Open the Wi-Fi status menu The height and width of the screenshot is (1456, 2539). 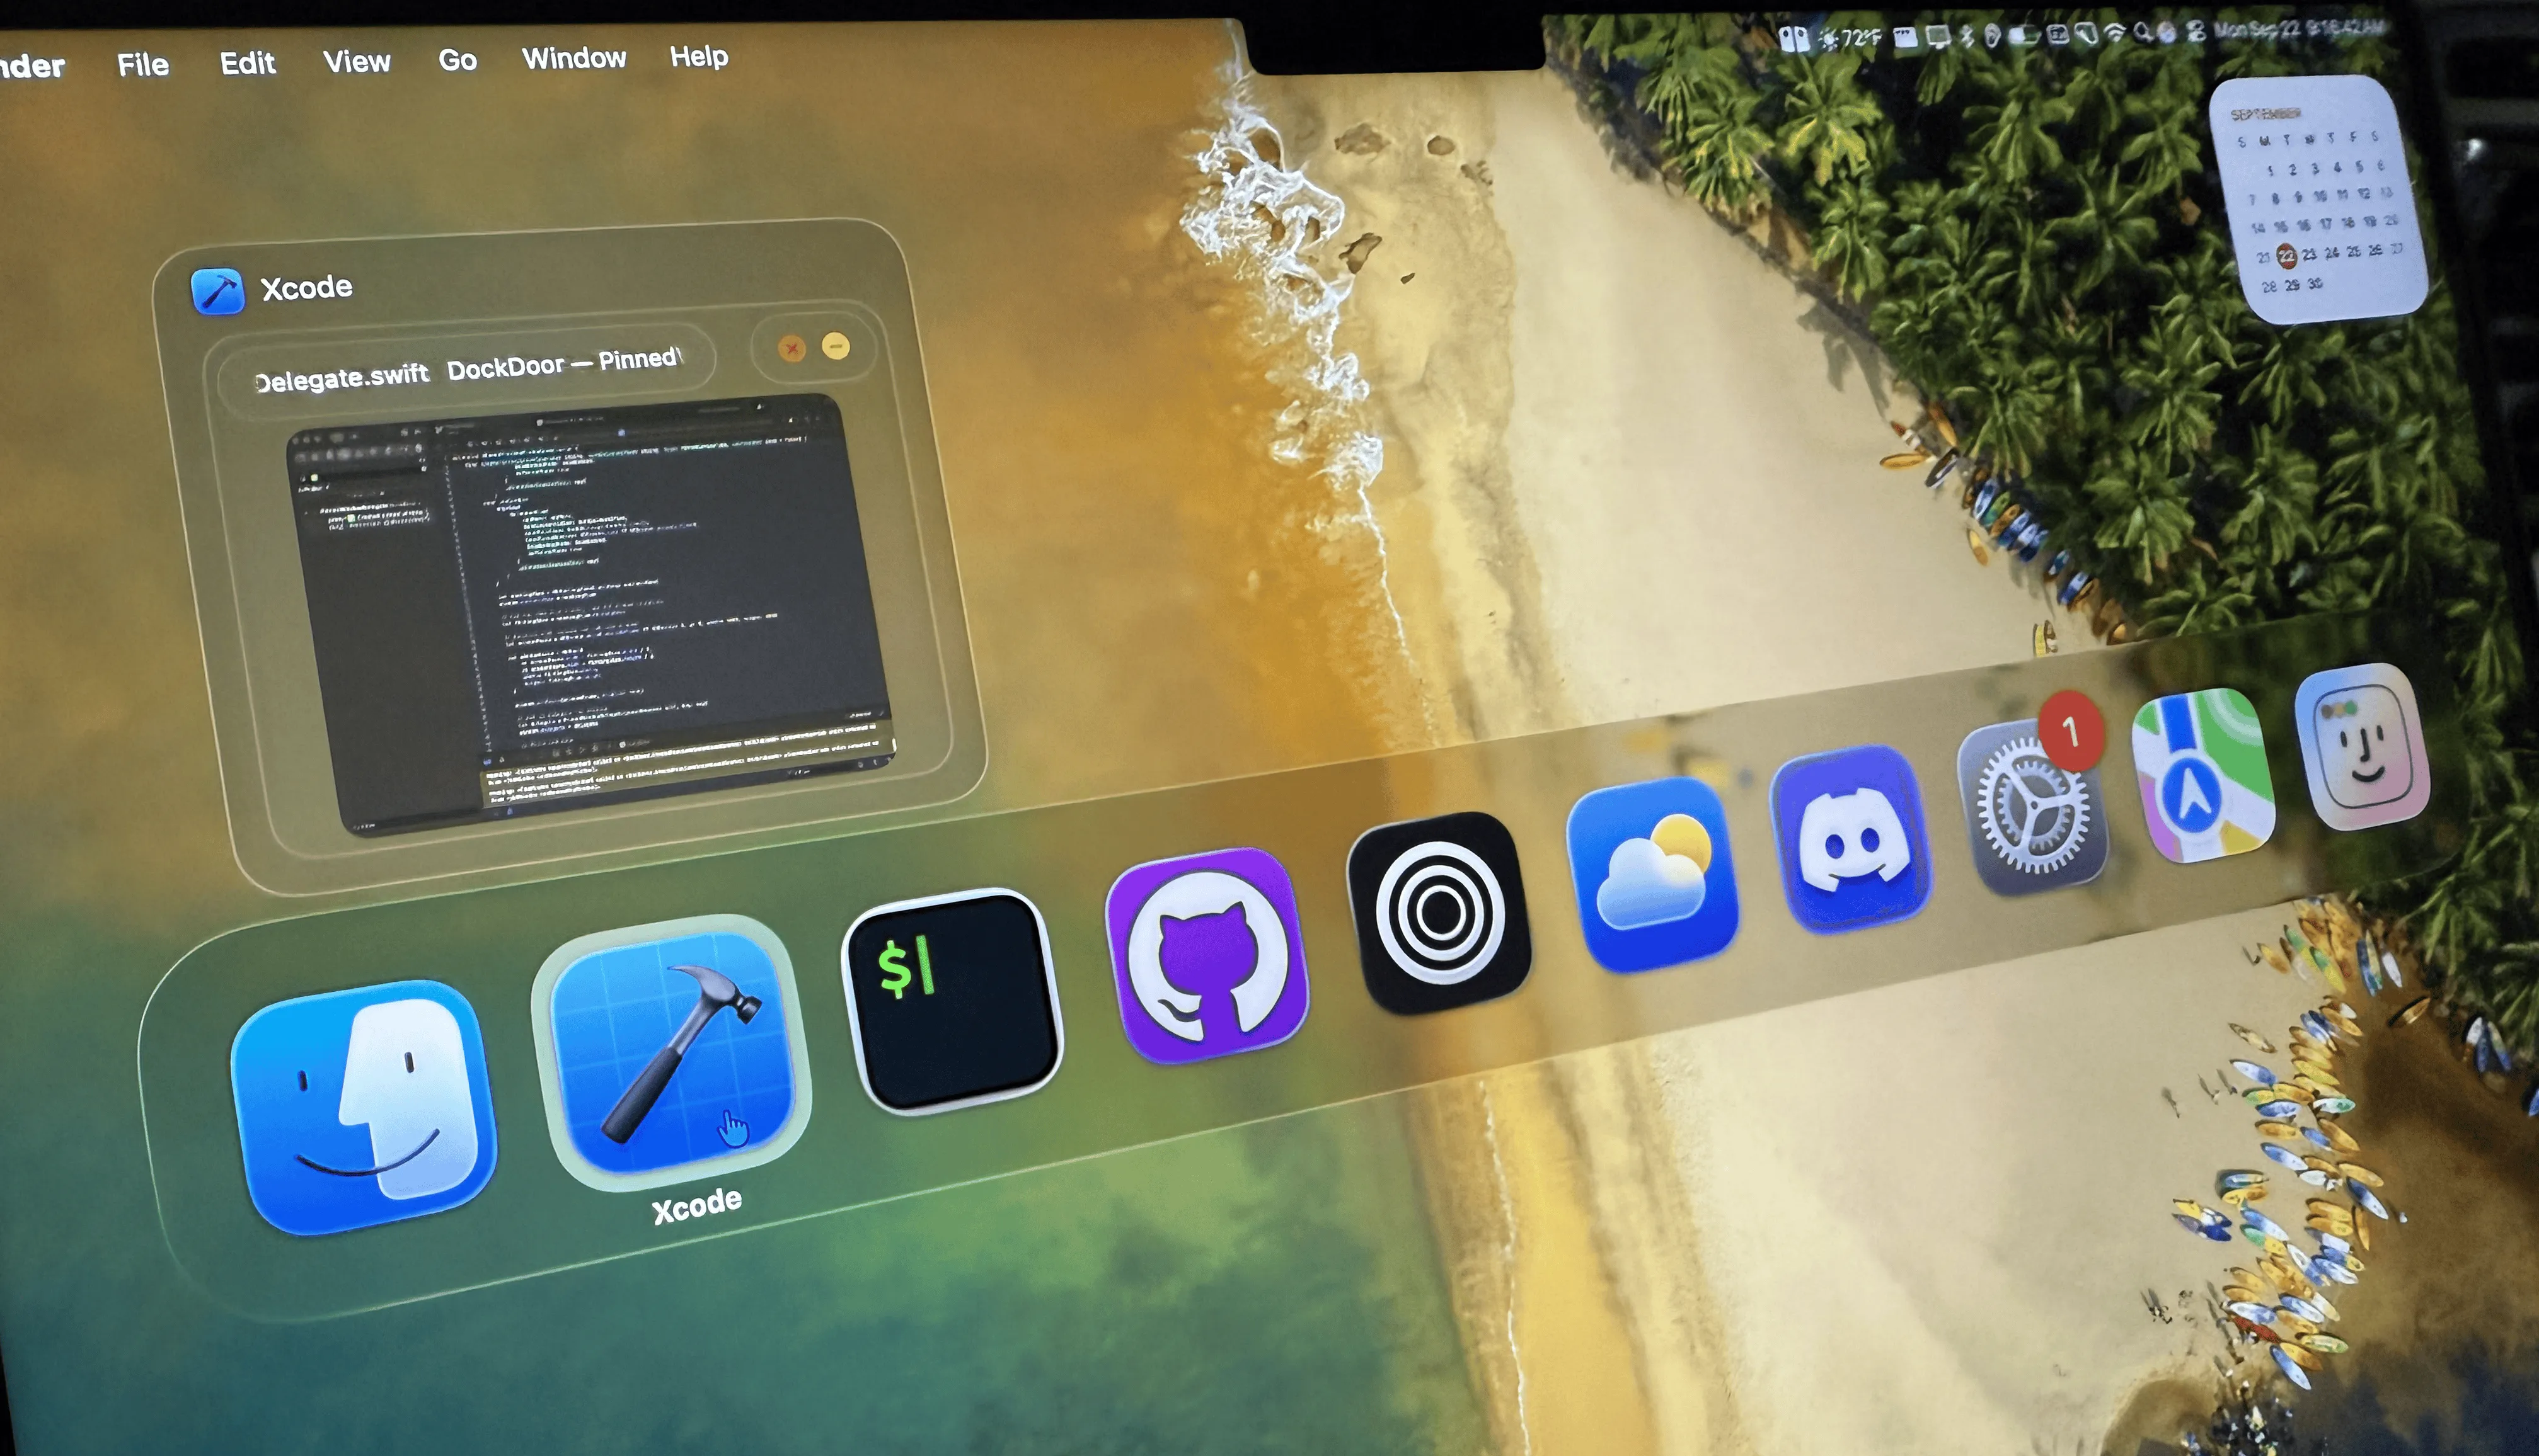[x=2115, y=33]
